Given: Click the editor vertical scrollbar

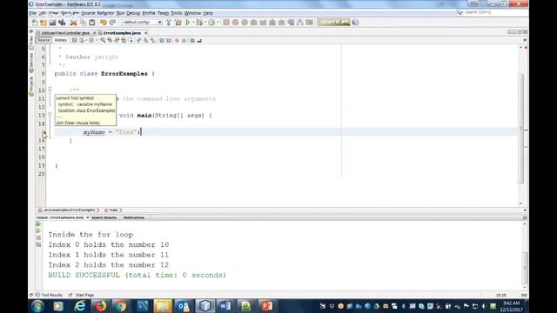Looking at the screenshot, I should [x=520, y=128].
